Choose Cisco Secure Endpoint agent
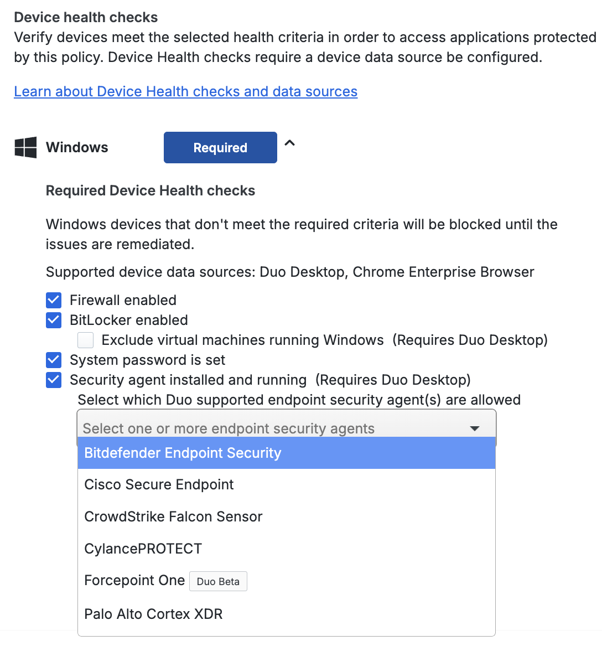The width and height of the screenshot is (602, 646). point(159,484)
